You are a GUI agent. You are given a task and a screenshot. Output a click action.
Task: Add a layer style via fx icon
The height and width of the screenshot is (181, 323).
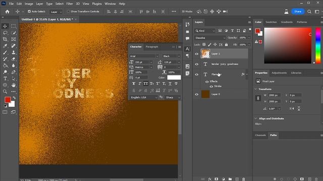(x=210, y=179)
